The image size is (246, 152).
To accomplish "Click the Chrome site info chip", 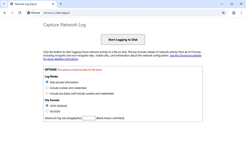I will 34,13.
